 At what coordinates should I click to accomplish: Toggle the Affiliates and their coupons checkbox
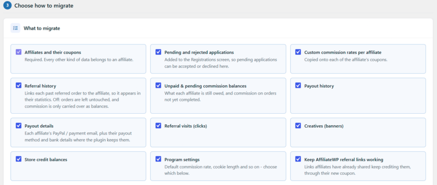(19, 52)
